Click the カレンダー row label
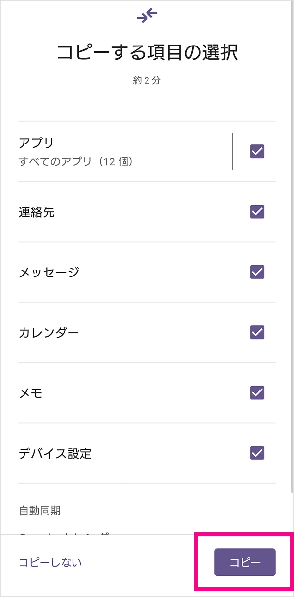 tap(49, 333)
